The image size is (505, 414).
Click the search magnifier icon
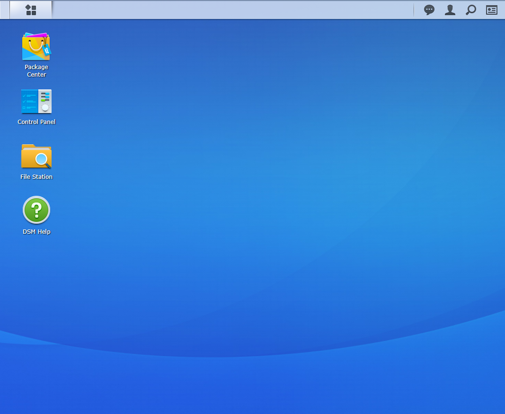click(471, 10)
